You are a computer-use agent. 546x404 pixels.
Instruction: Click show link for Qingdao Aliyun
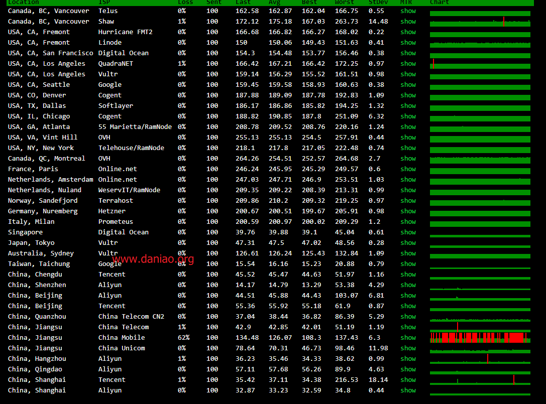(x=408, y=369)
